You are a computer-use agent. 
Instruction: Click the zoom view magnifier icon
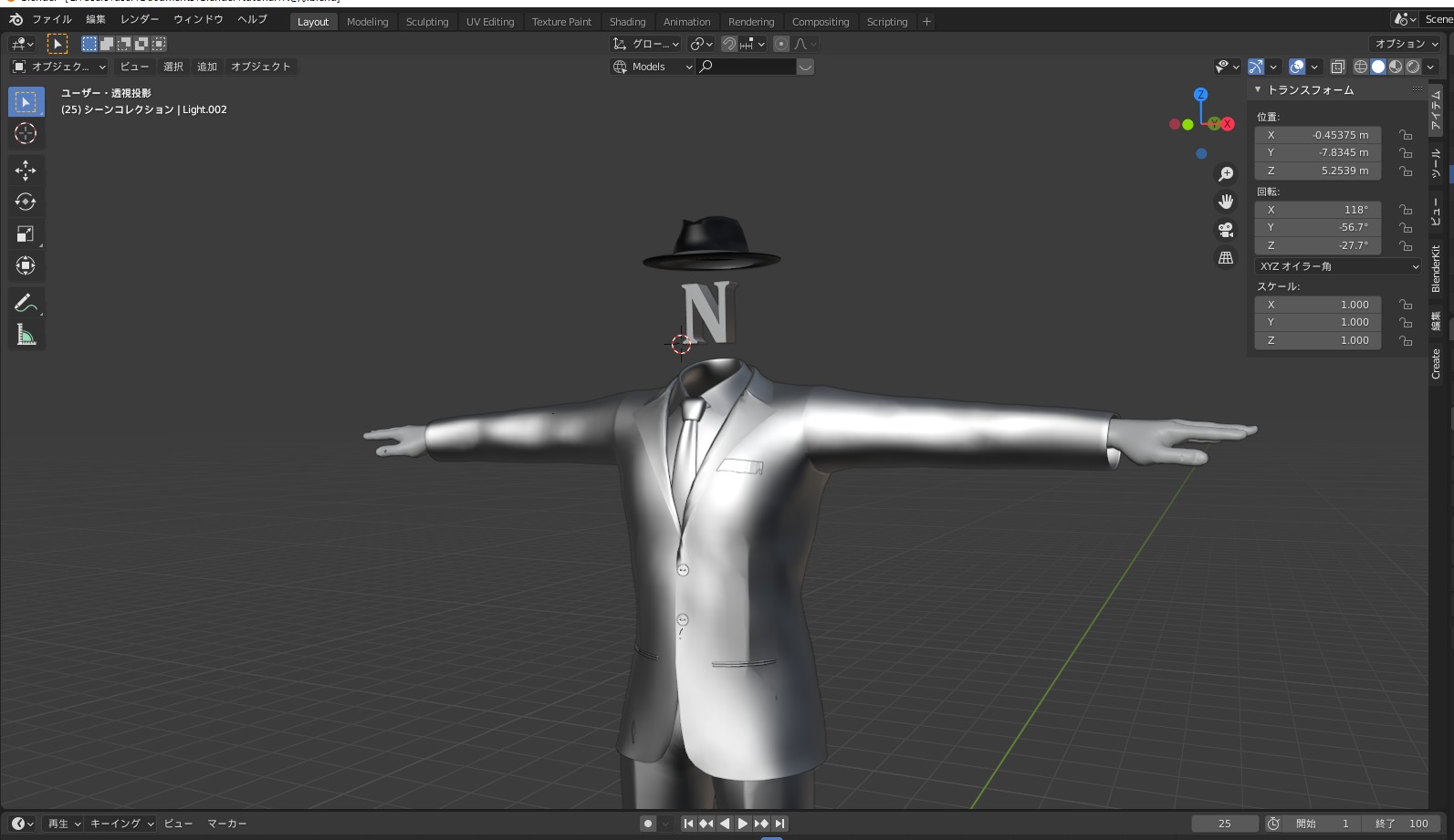click(1226, 174)
